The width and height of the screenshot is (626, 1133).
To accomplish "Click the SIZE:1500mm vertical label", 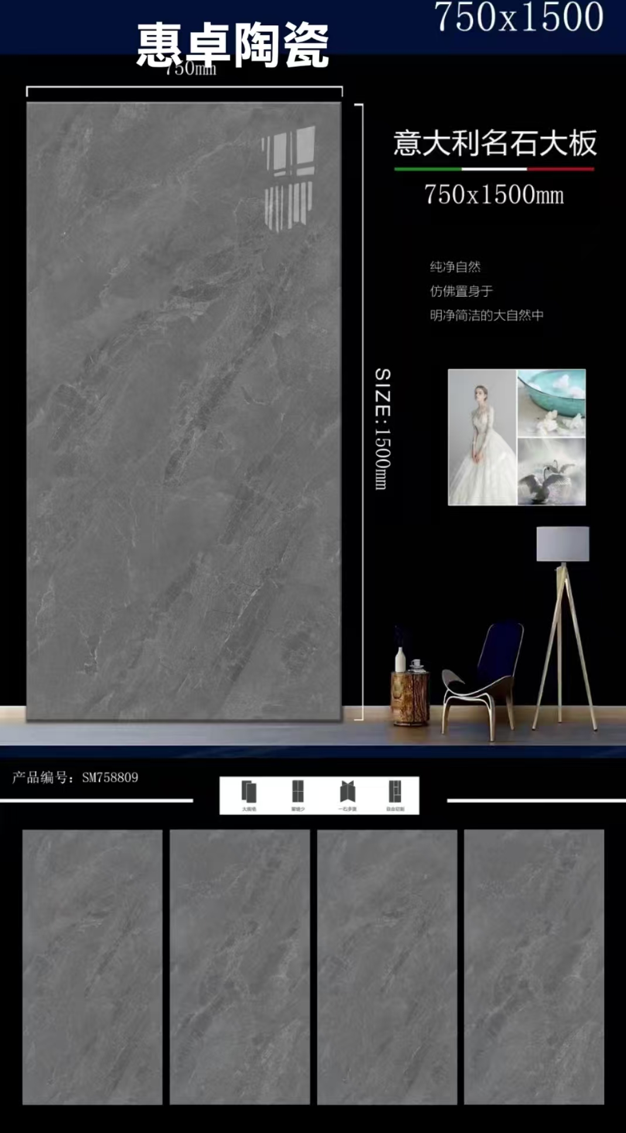I will coord(382,429).
